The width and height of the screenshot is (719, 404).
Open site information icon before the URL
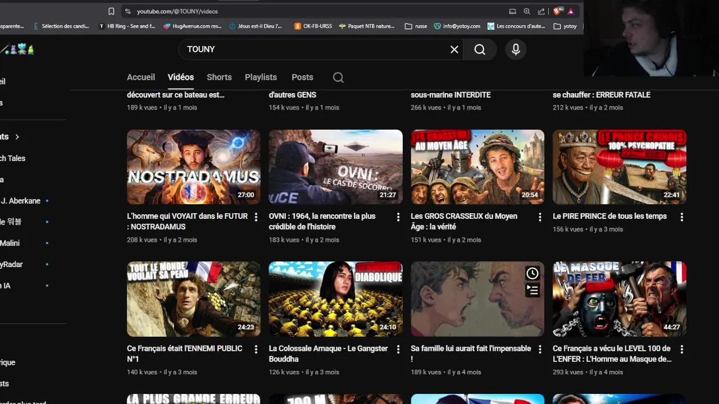click(128, 11)
